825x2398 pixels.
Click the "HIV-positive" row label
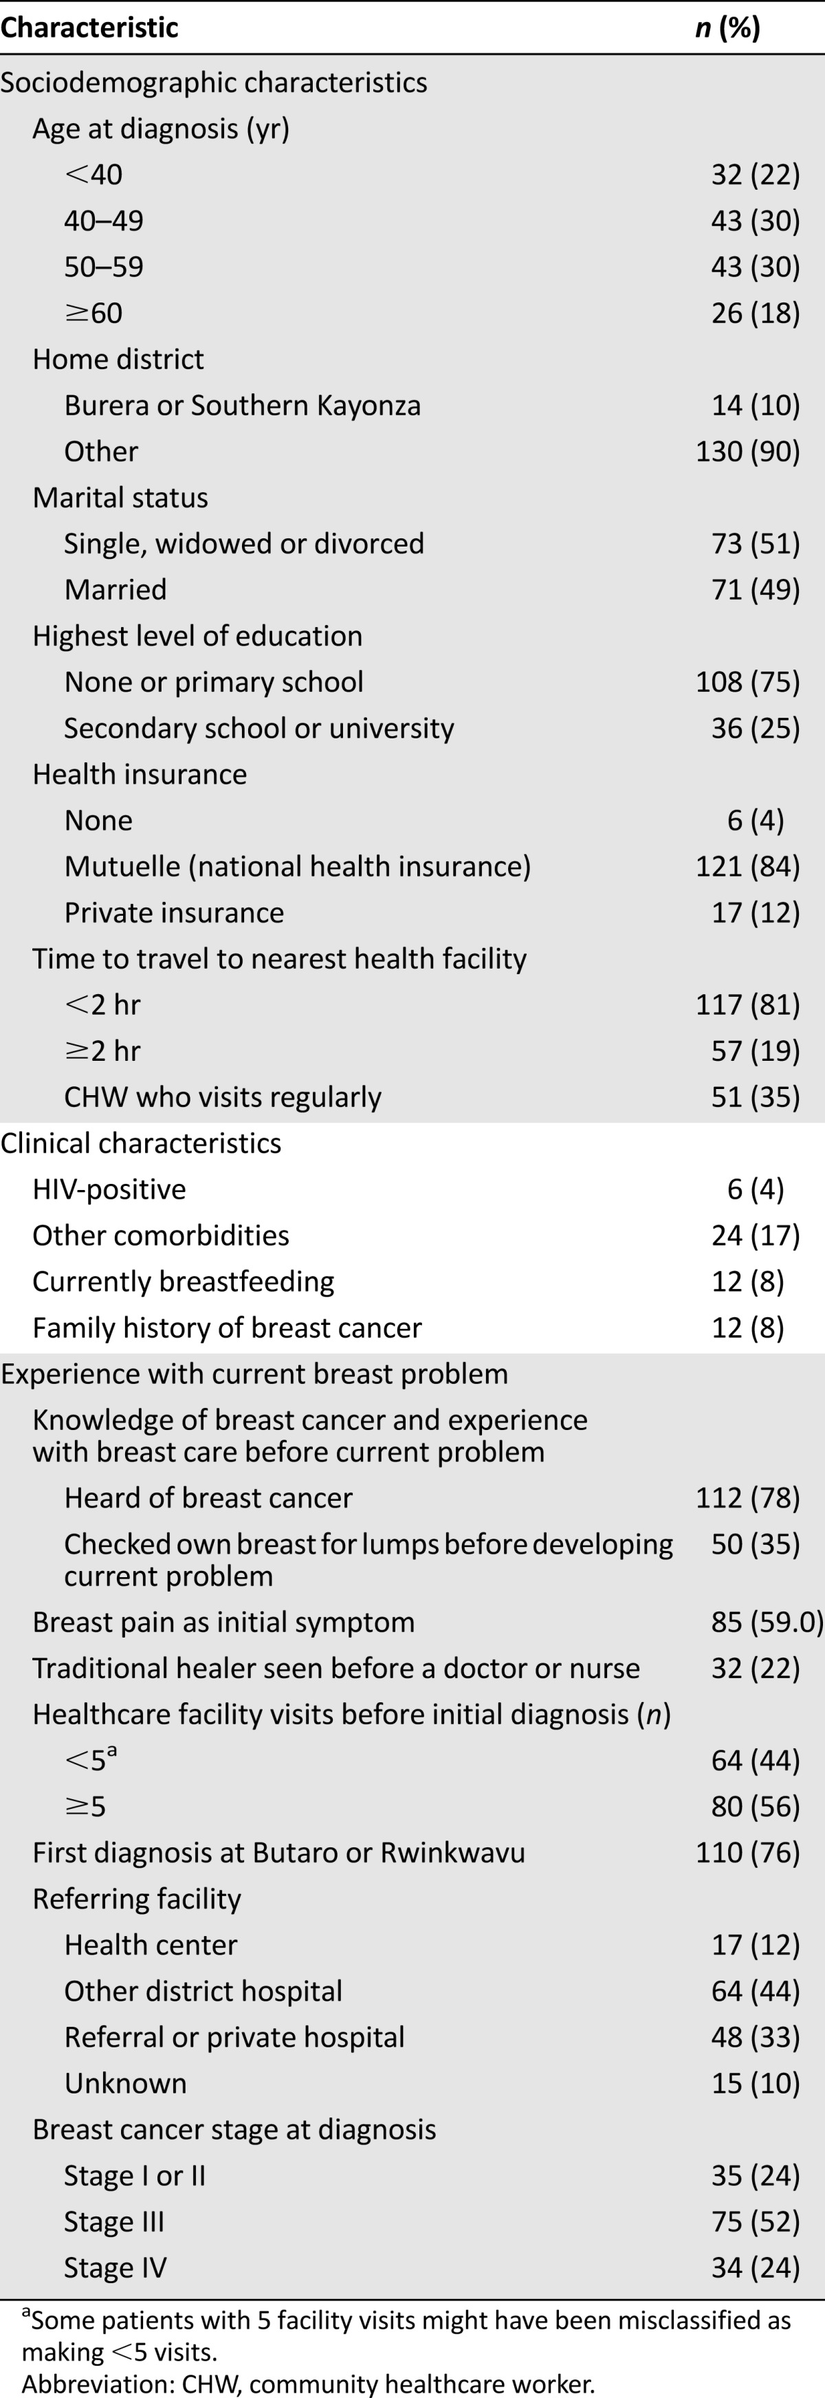click(x=109, y=1189)
